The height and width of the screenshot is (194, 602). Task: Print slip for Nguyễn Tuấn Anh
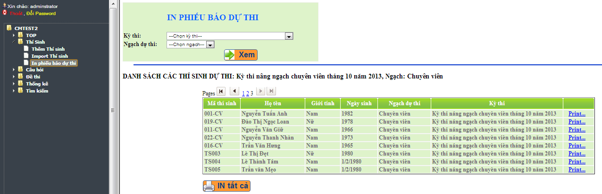[577, 114]
